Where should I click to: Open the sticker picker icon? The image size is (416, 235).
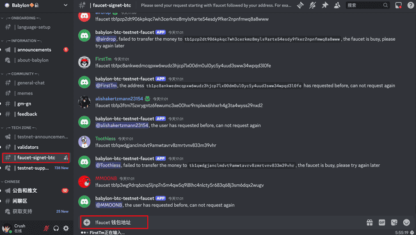(394, 222)
